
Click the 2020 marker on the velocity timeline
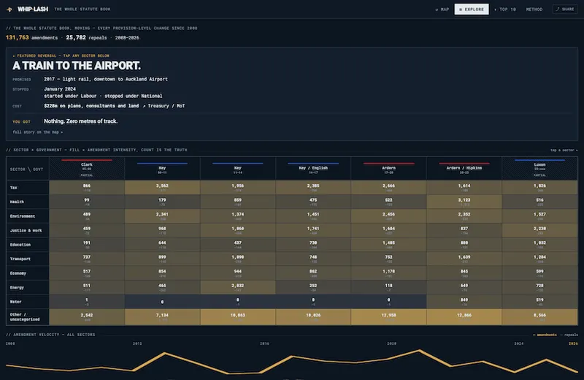pos(391,343)
